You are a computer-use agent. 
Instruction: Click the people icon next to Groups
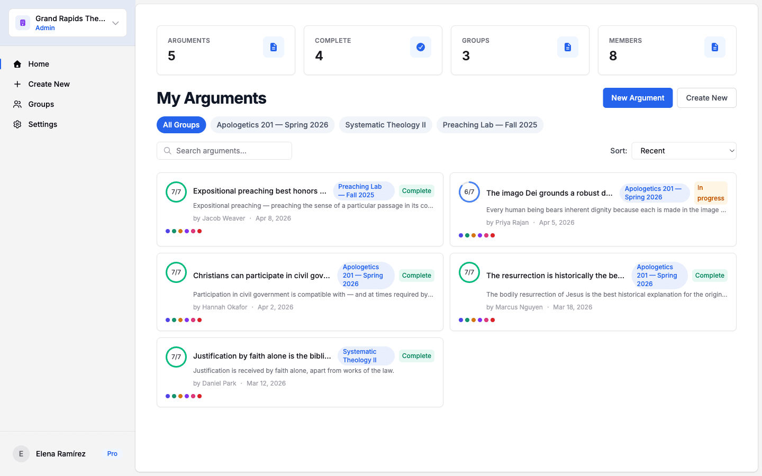point(17,104)
